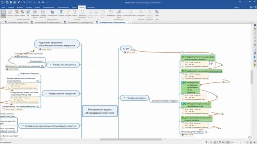Viewport: 257px width, 144px height.
Task: Open the Масштаб dropdown arrow
Action: 141,17
